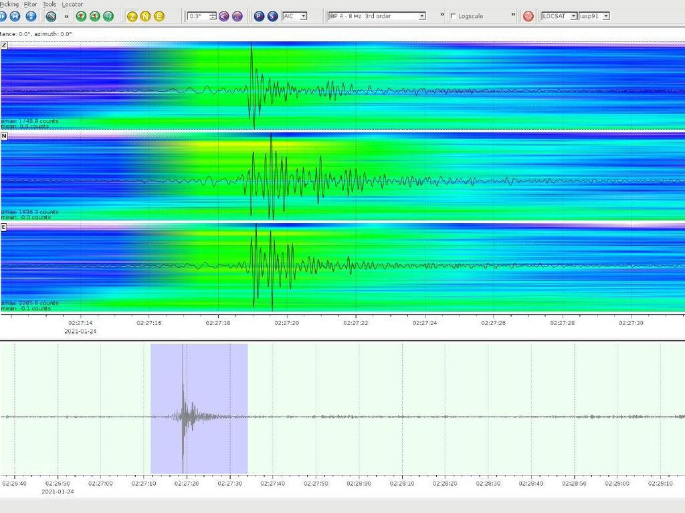This screenshot has width=685, height=513.
Task: Click the 0.3° rotation angle field
Action: tap(198, 16)
